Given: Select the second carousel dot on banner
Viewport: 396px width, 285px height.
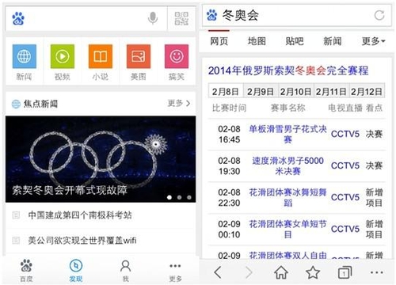Looking at the screenshot, I should 179,197.
